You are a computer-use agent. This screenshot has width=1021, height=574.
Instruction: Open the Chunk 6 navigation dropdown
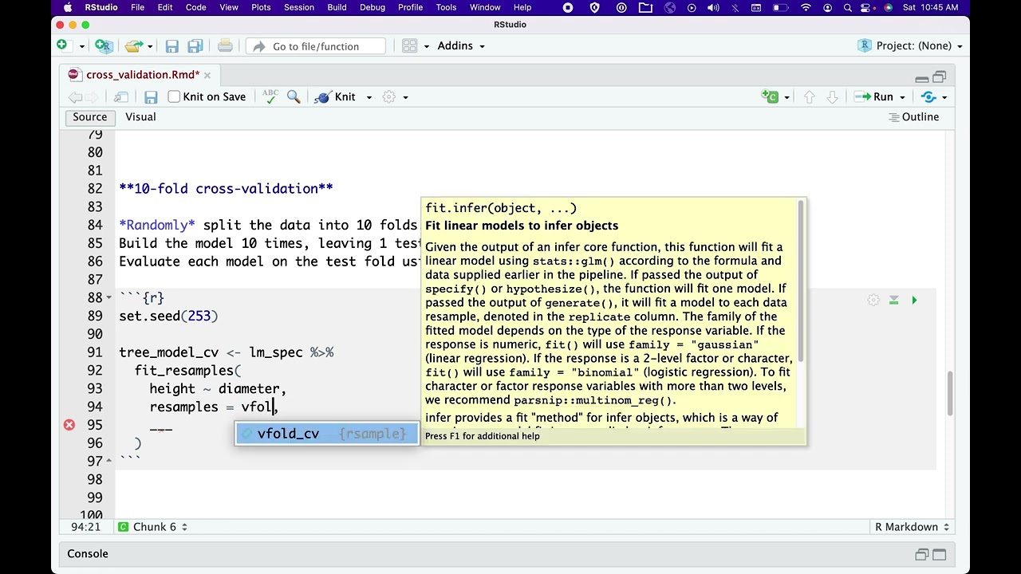click(152, 527)
